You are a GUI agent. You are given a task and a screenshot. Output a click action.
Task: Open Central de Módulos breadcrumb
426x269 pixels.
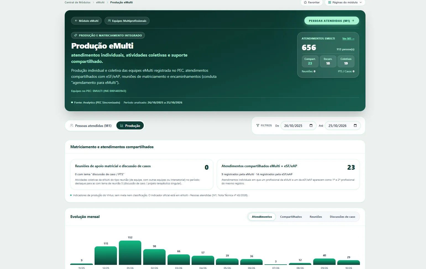(77, 2)
